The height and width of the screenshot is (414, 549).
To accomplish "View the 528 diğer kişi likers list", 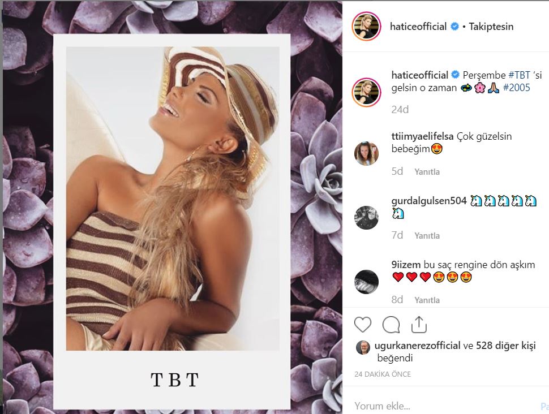I will click(x=505, y=346).
